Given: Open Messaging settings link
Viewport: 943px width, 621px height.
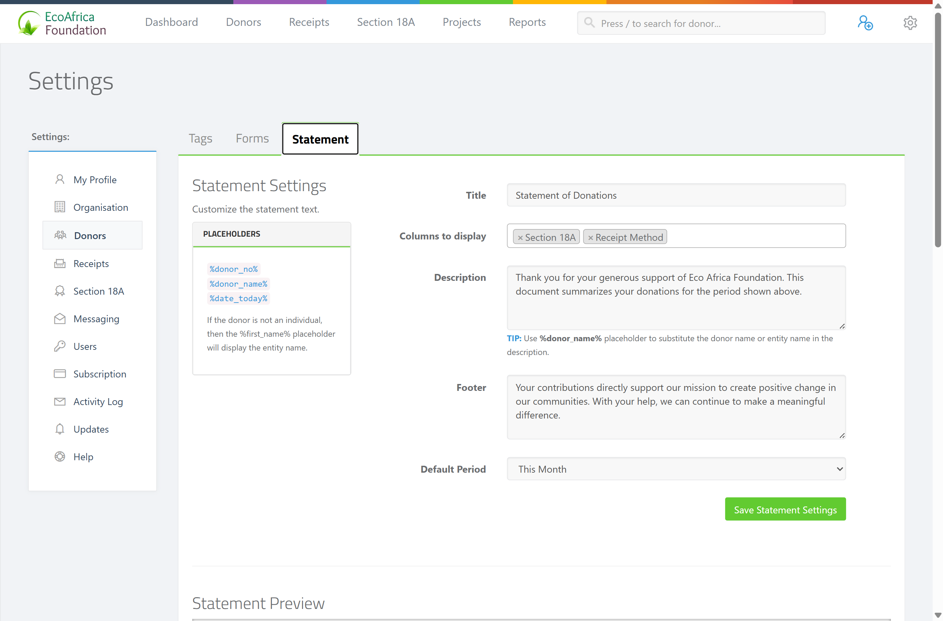Looking at the screenshot, I should (x=96, y=319).
